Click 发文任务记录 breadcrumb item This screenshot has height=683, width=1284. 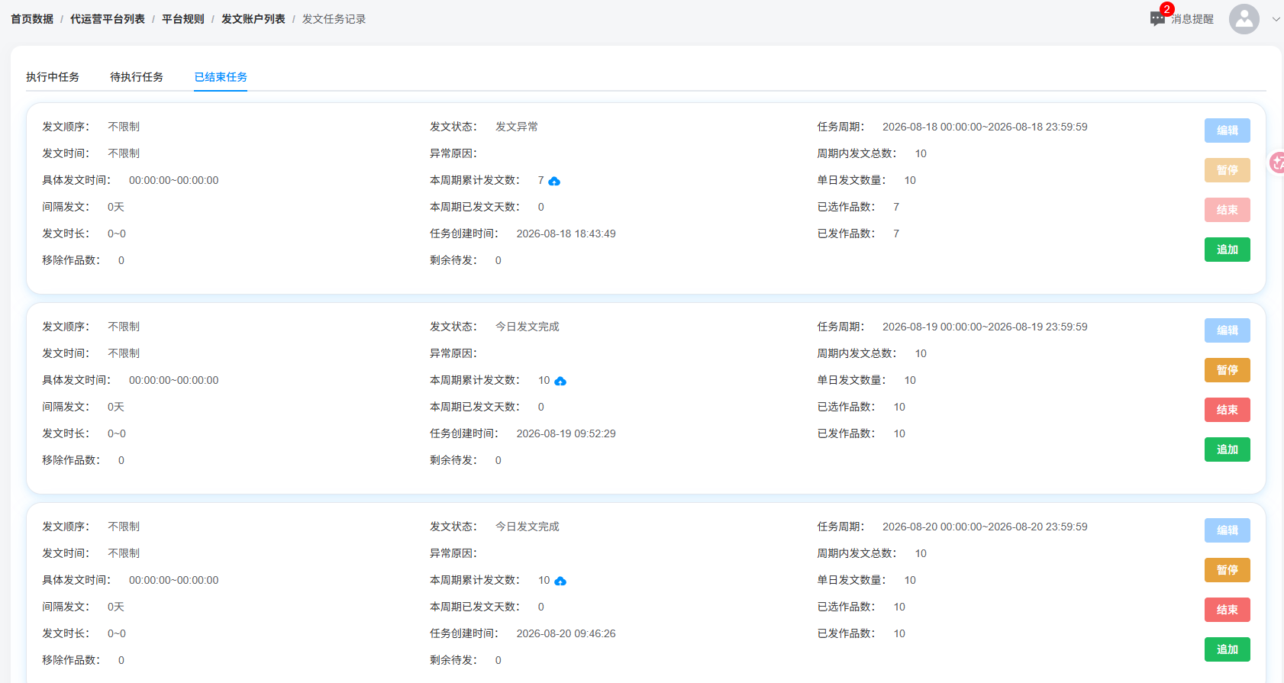[x=334, y=19]
